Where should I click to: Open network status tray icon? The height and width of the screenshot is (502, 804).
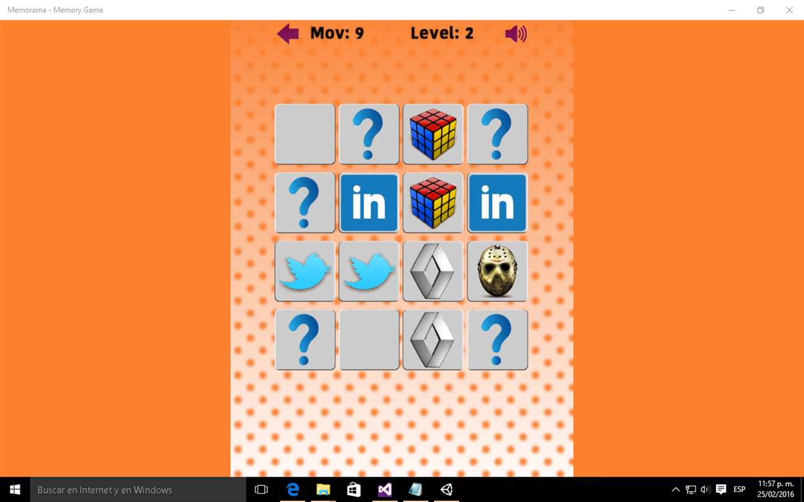coord(690,490)
